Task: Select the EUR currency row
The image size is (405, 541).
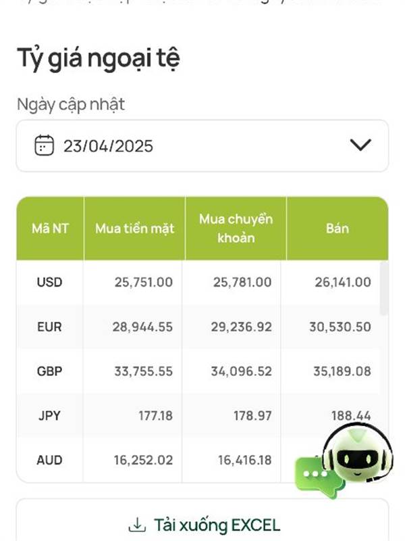Action: tap(198, 327)
